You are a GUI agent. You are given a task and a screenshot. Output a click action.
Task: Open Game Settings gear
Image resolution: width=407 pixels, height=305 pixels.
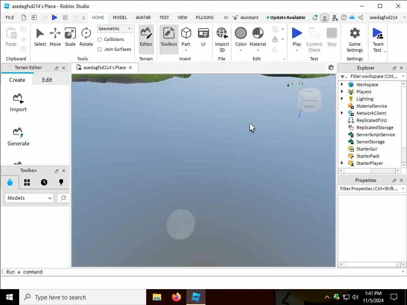(x=355, y=33)
